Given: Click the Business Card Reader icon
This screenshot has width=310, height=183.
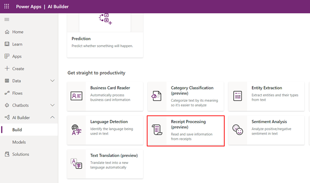Looking at the screenshot, I should (x=76, y=96).
